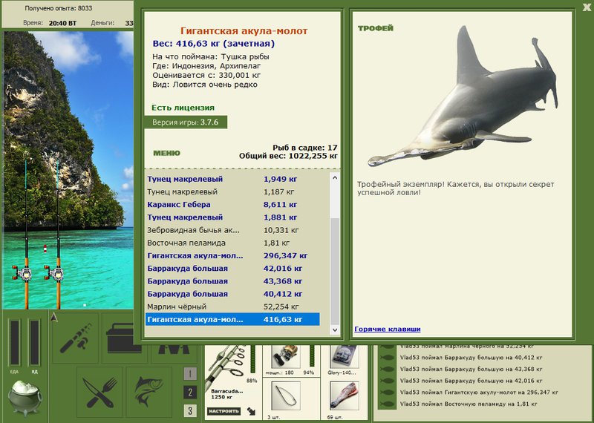
Task: Click scroll down arrow of fish list
Action: pyautogui.click(x=335, y=329)
